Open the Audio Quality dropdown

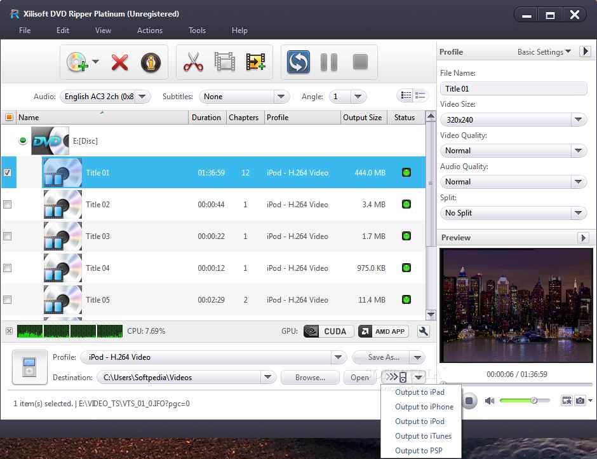[578, 182]
